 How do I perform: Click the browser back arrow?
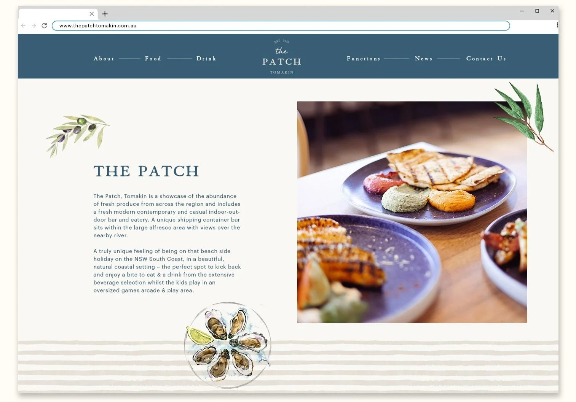pyautogui.click(x=24, y=25)
